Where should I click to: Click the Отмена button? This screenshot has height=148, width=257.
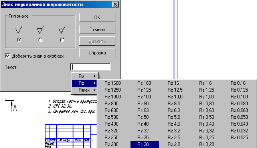coord(97,30)
